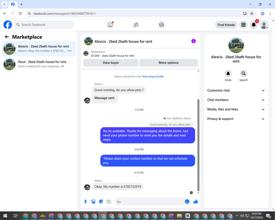Click message 'Okay. My number is 6782152974'
The width and height of the screenshot is (275, 220).
[118, 186]
